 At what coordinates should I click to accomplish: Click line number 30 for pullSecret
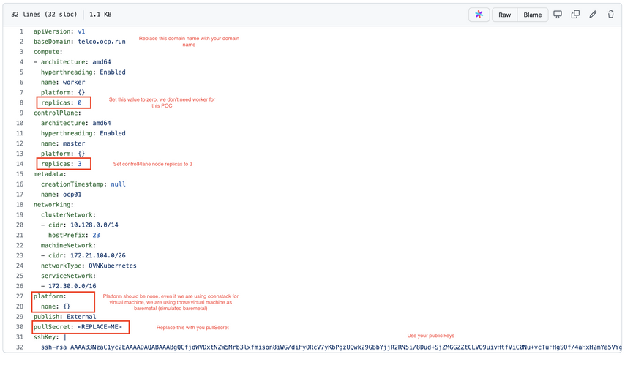click(20, 327)
